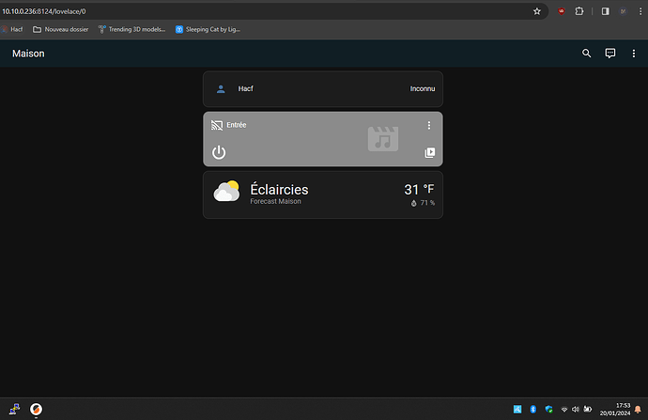This screenshot has width=648, height=420.
Task: Click the partly cloudy weather icon
Action: pyautogui.click(x=226, y=191)
